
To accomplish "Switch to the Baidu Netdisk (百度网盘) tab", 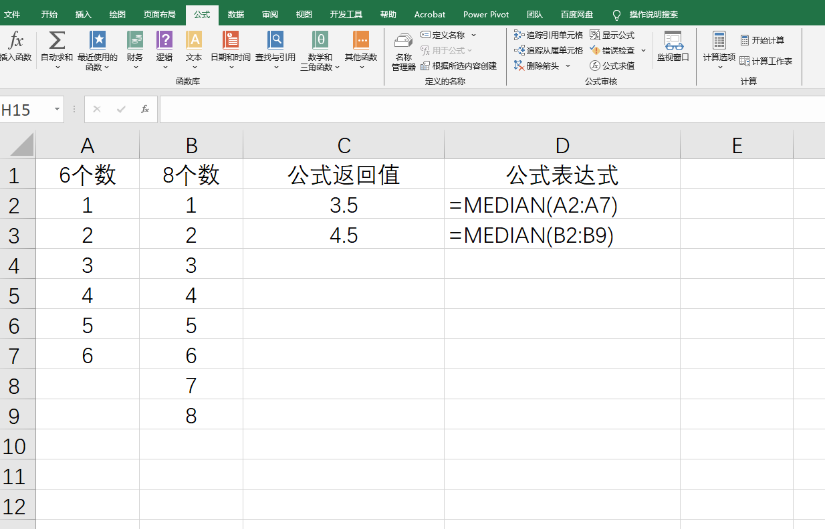I will 577,14.
